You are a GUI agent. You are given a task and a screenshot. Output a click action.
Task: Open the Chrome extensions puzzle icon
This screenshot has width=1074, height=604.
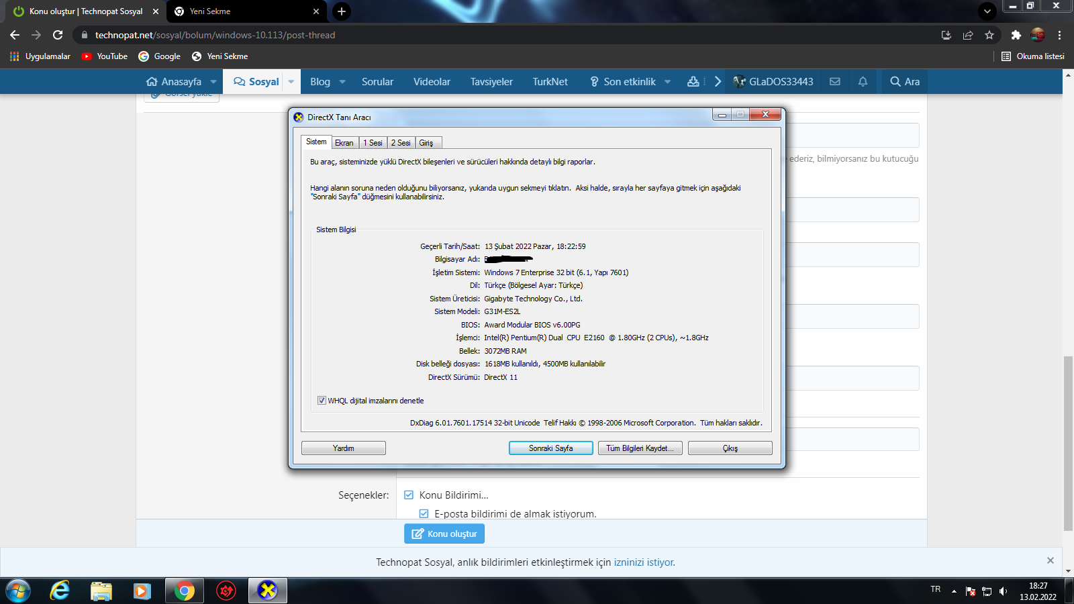(x=1016, y=35)
